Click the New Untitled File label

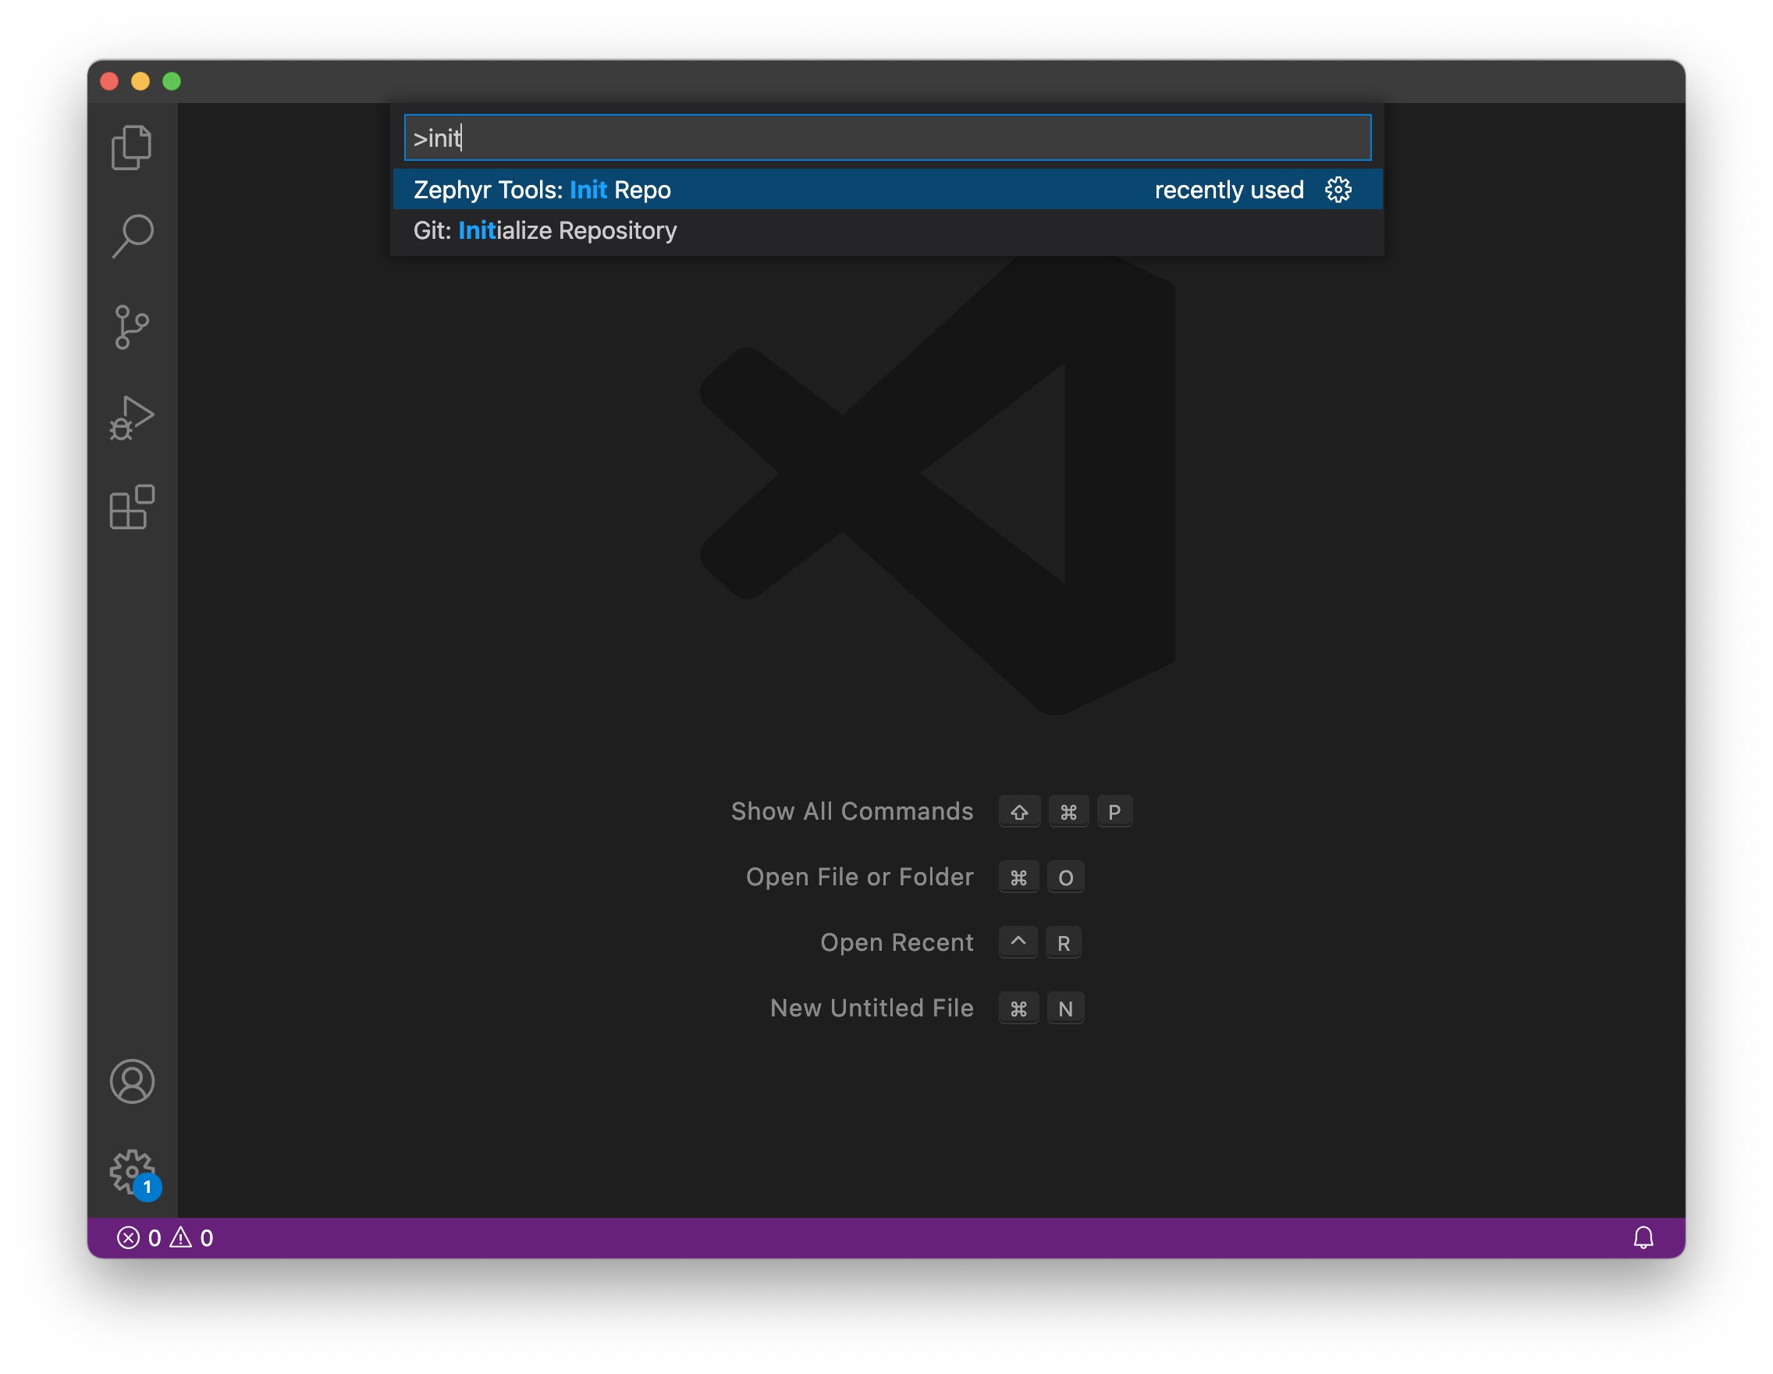pyautogui.click(x=871, y=1008)
